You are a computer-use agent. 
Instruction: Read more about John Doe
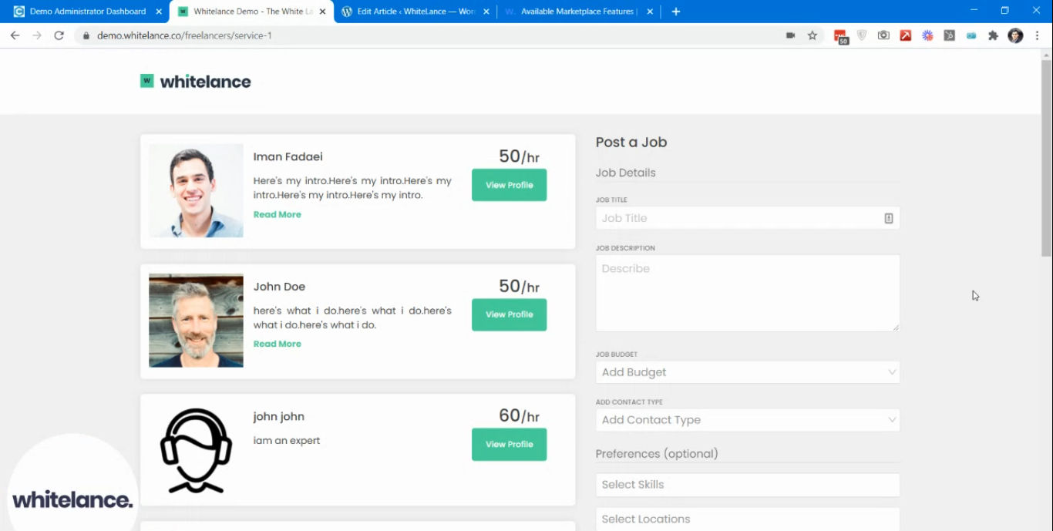coord(278,344)
